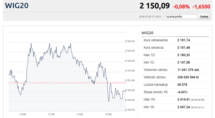Click the 12:00 label on chart axis

click(51, 114)
